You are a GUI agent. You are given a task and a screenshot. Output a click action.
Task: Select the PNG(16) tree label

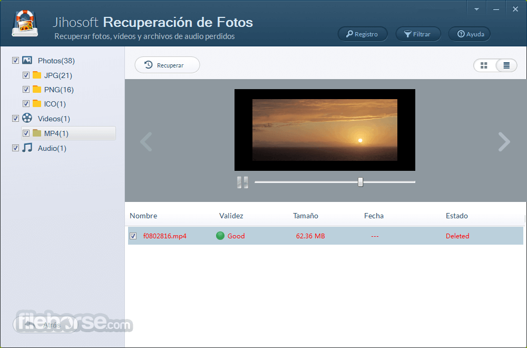pyautogui.click(x=59, y=90)
